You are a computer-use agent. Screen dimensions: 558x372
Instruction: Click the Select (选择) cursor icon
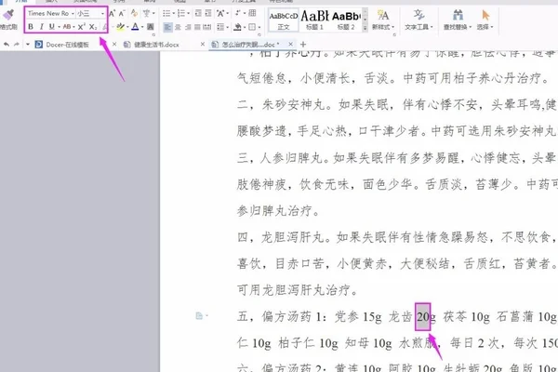click(x=485, y=15)
